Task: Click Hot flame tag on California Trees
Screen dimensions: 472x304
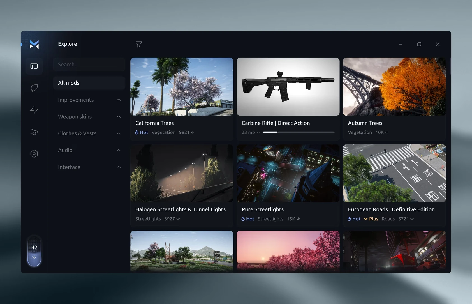Action: 142,132
